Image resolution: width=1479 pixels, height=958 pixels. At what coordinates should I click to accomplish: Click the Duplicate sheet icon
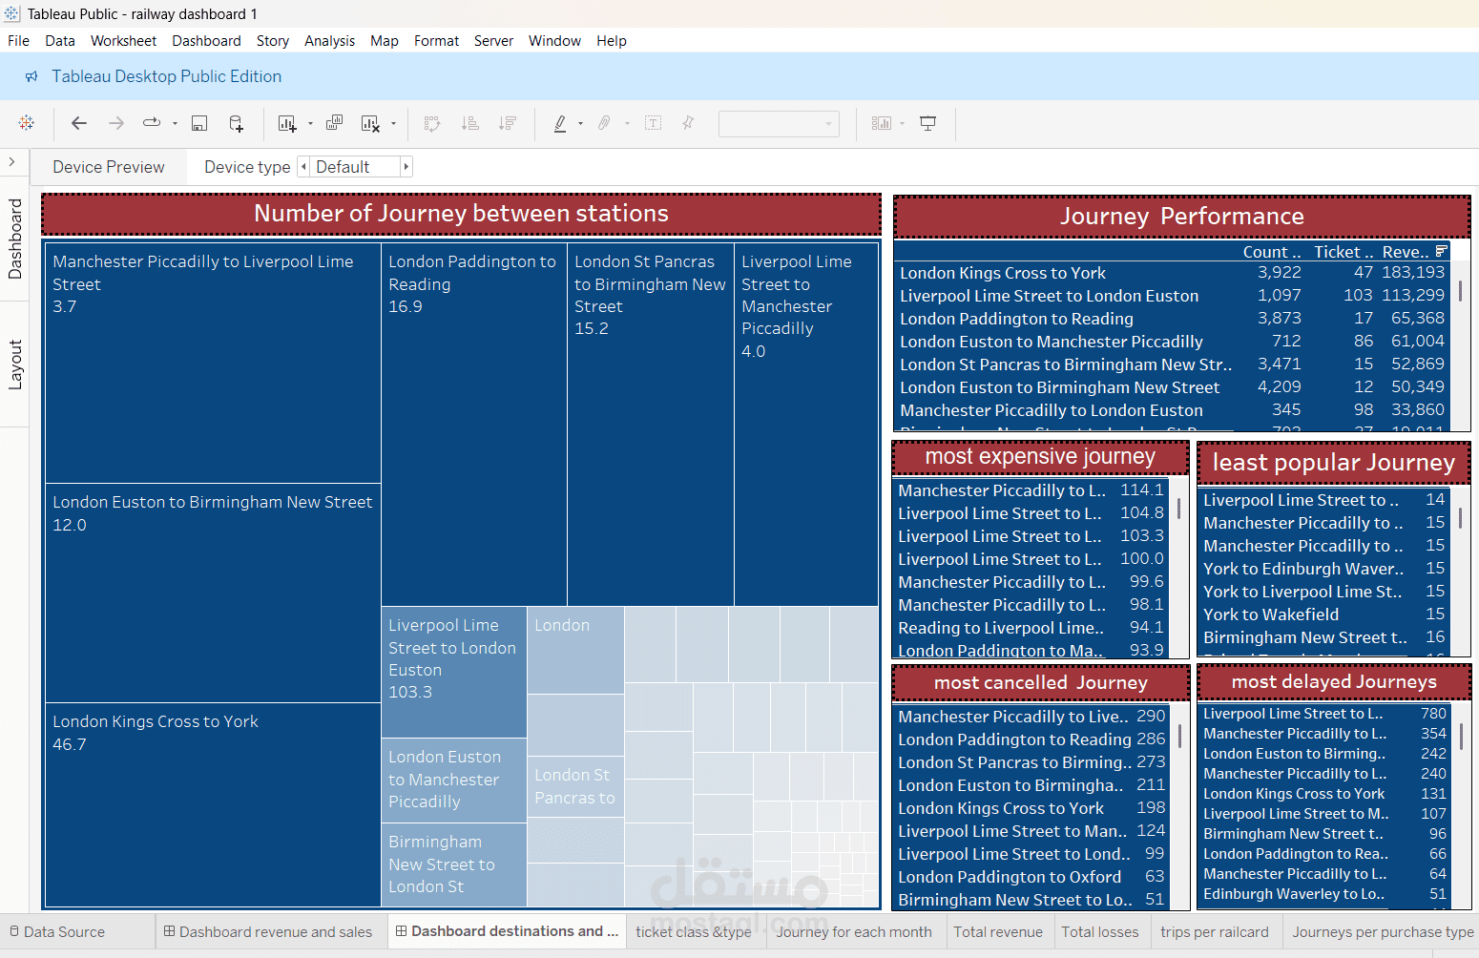point(334,123)
